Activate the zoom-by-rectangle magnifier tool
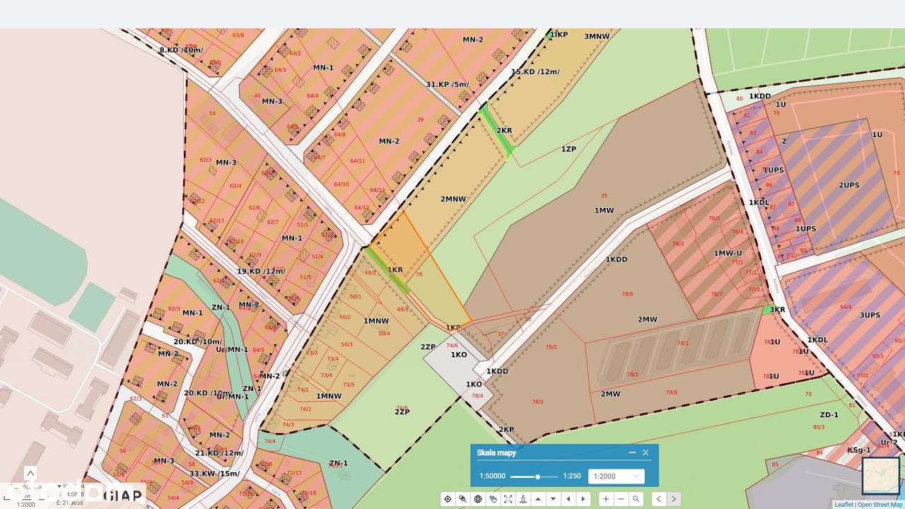 pos(462,498)
